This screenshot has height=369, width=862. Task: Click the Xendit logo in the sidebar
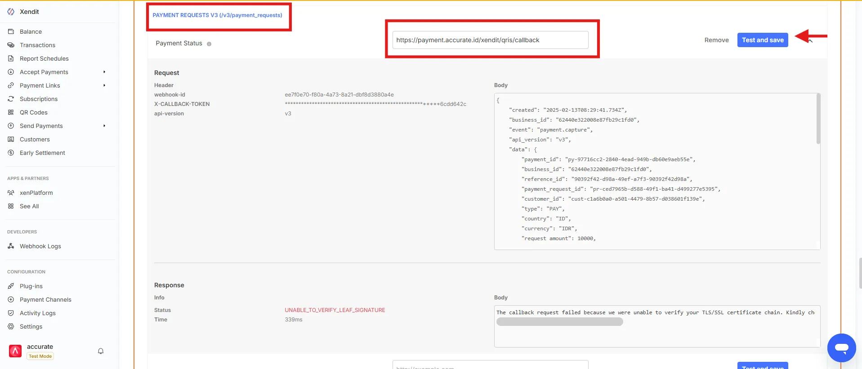point(11,12)
